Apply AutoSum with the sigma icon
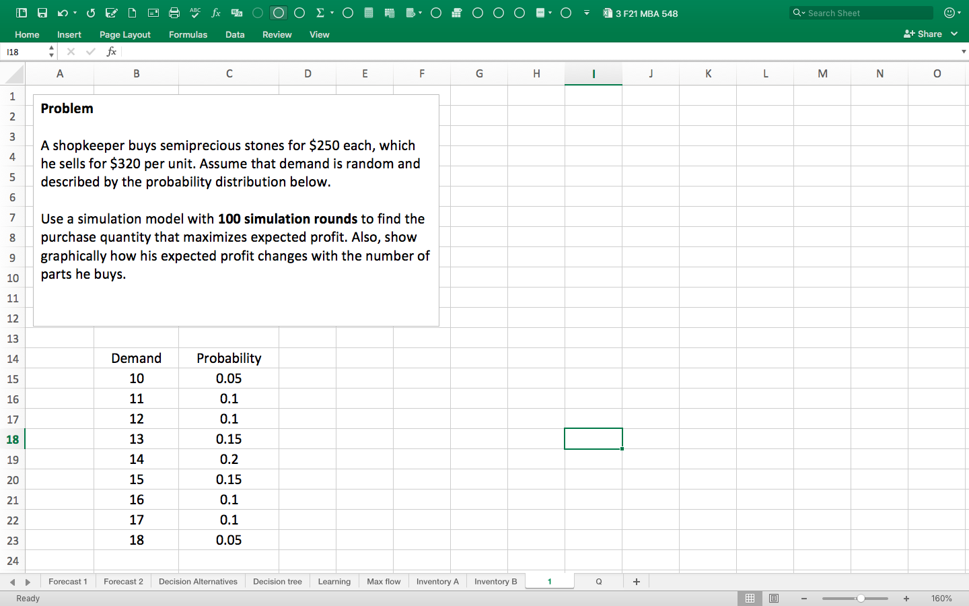The image size is (969, 606). coord(320,12)
